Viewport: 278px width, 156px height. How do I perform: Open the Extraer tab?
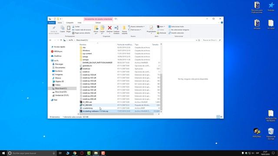point(98,23)
